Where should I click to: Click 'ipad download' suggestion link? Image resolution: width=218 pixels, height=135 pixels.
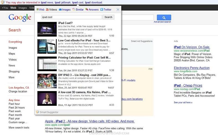[94, 2]
